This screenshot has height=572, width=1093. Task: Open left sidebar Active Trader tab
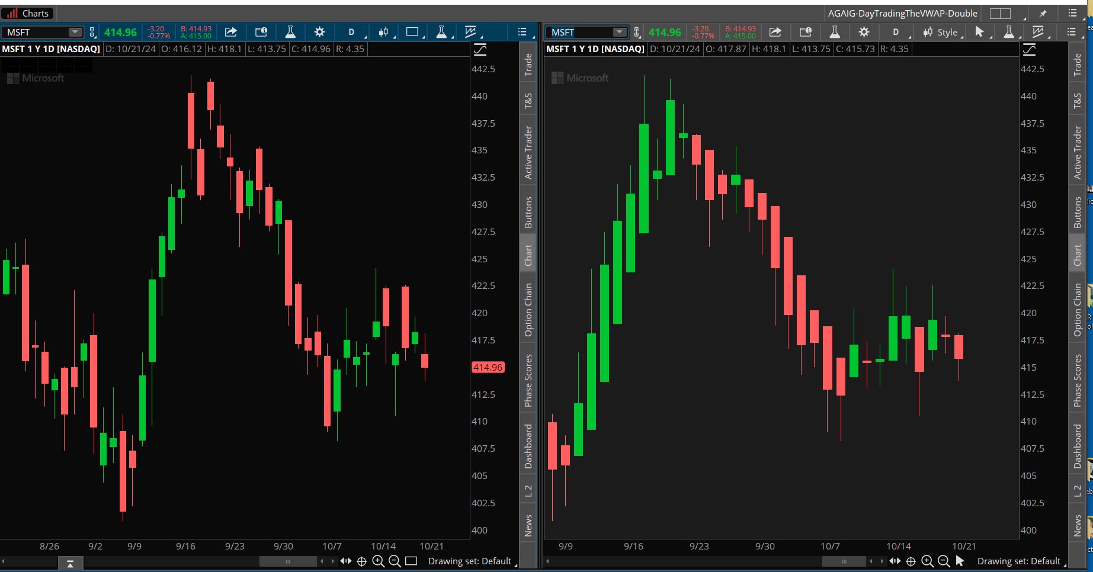coord(528,152)
